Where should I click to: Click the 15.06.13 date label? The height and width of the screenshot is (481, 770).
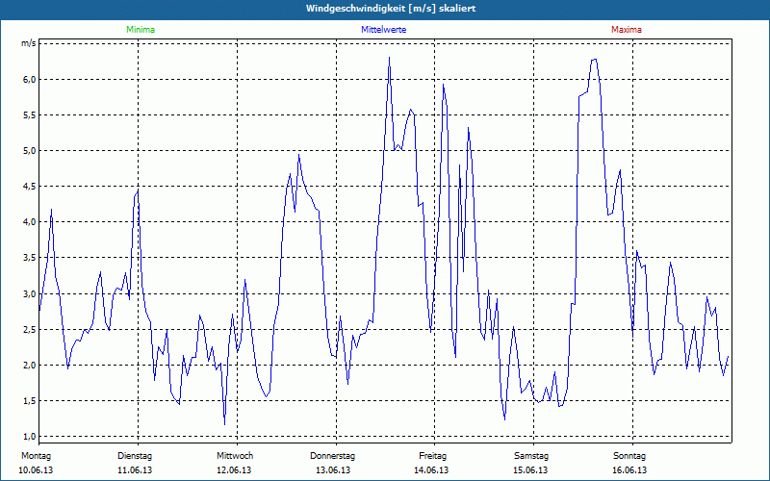coord(530,470)
